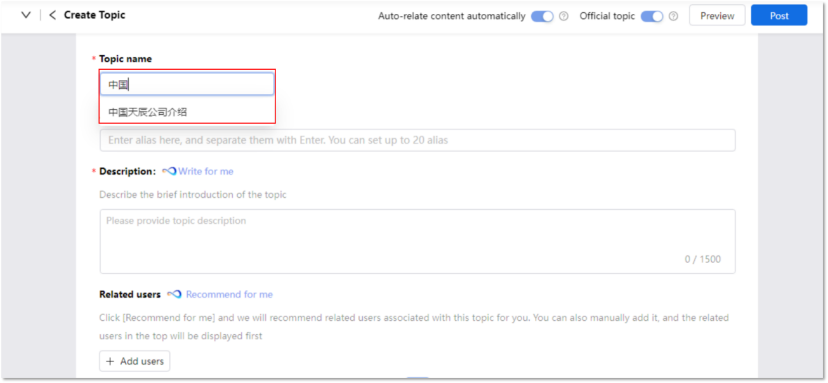828x383 pixels.
Task: Toggle the Official topic switch
Action: coord(652,16)
